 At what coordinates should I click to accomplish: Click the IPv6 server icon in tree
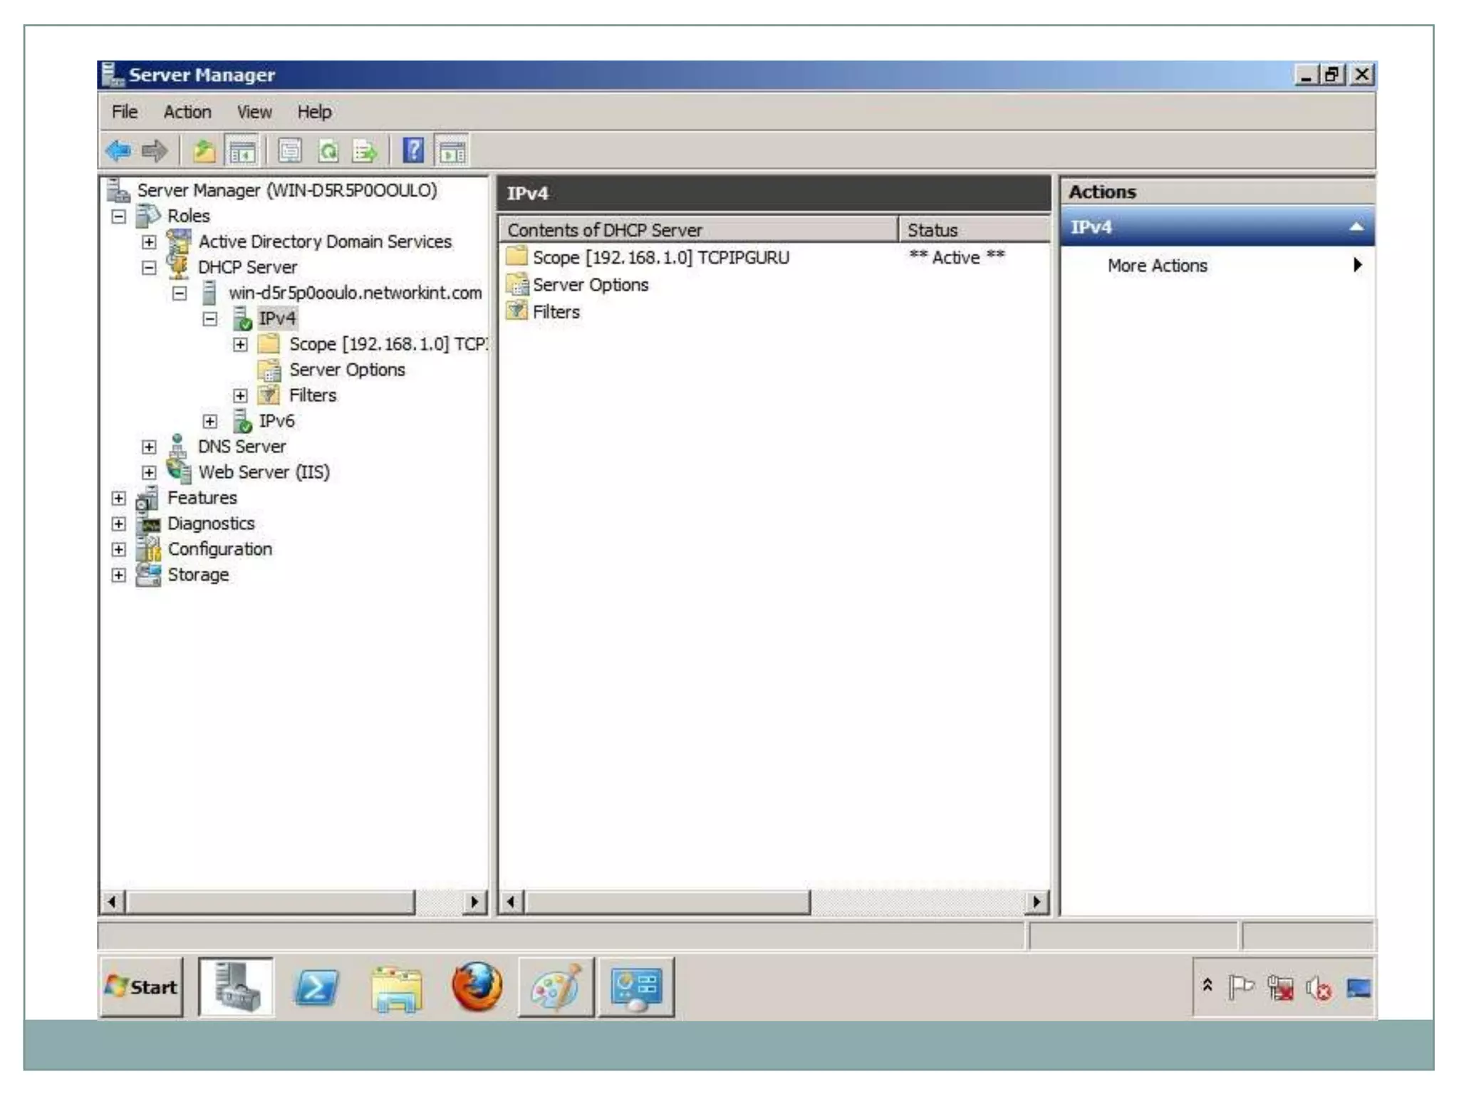[x=242, y=420]
